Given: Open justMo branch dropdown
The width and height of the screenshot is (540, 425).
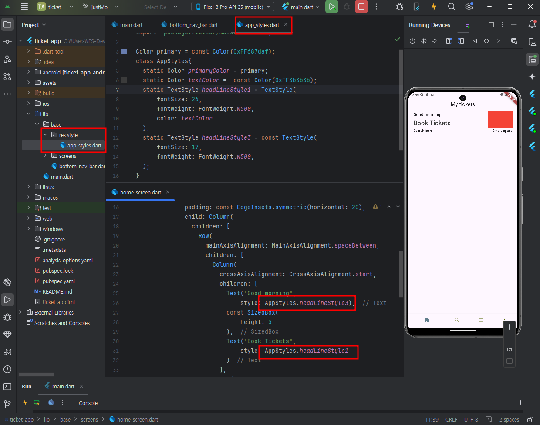Looking at the screenshot, I should click(x=100, y=7).
